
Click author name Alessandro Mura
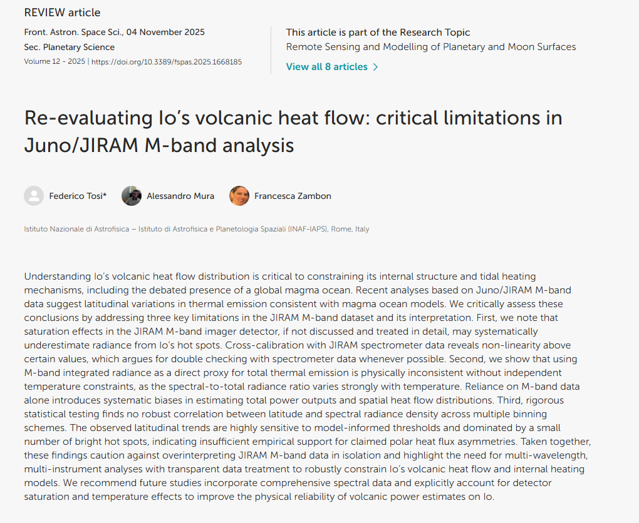pos(180,196)
